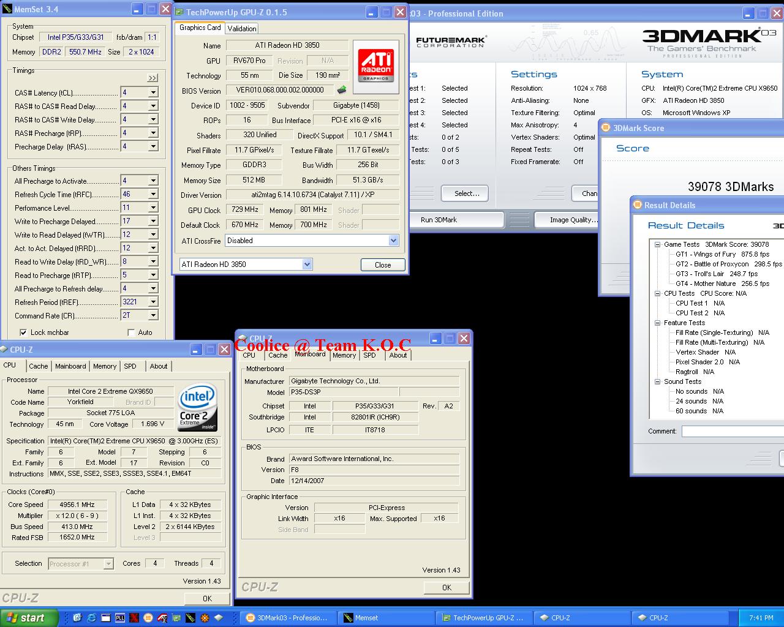
Task: Open the orange gear icon in Quick Launch
Action: [205, 618]
